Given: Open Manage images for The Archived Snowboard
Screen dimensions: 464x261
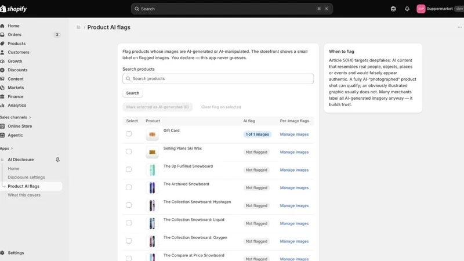Looking at the screenshot, I should 294,188.
